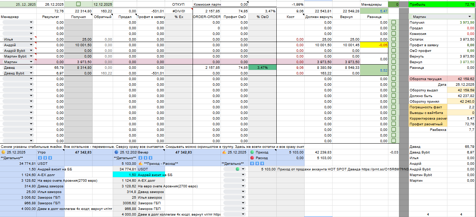This screenshot has width=476, height=217.
Task: Tick the checkbox in the Илья row
Action: (394, 39)
